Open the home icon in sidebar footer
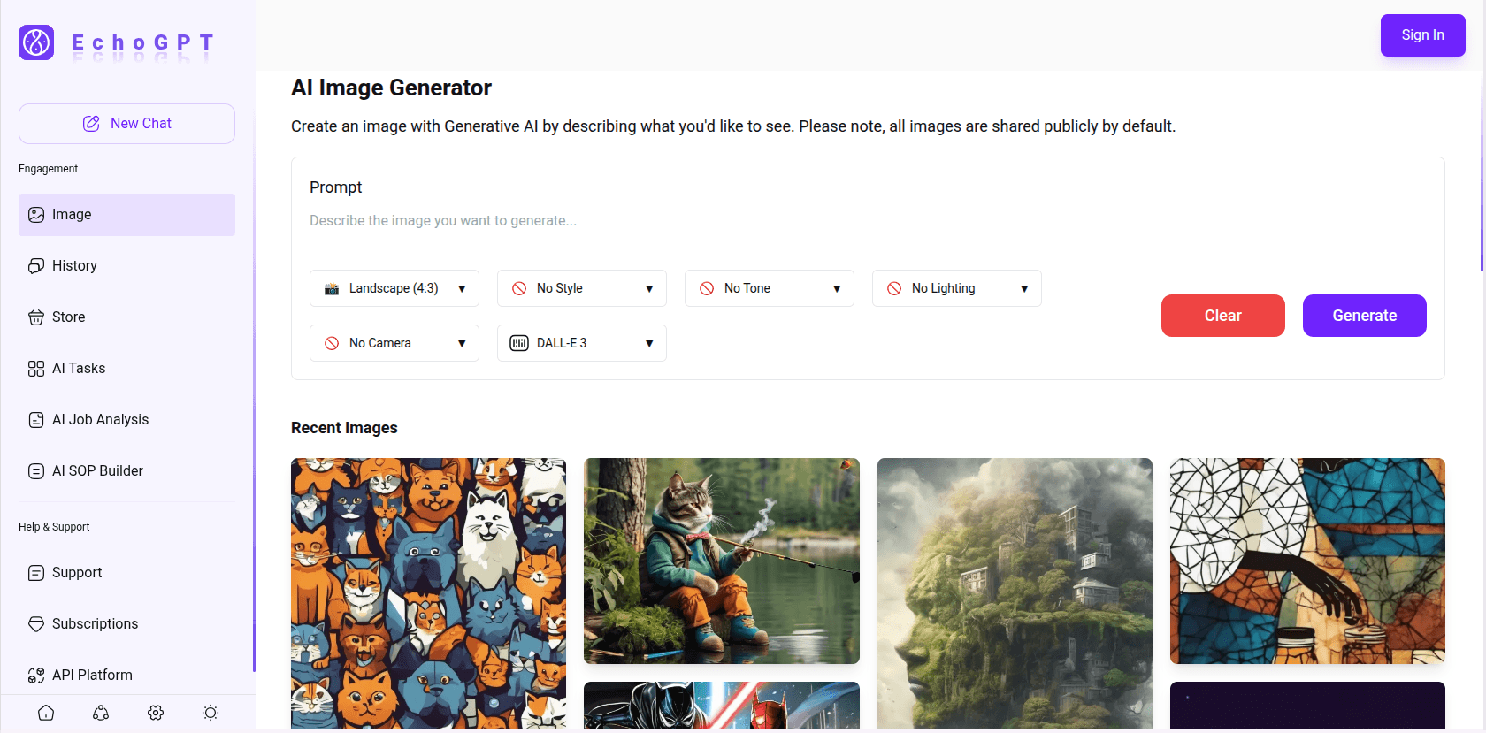Screen dimensions: 1486x733 tap(46, 713)
